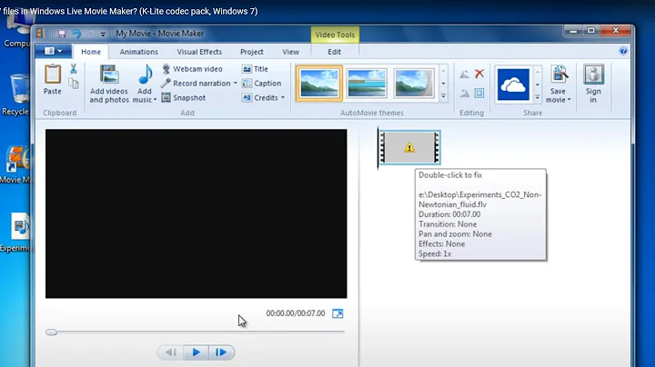Switch to the Visual Effects tab

[199, 52]
